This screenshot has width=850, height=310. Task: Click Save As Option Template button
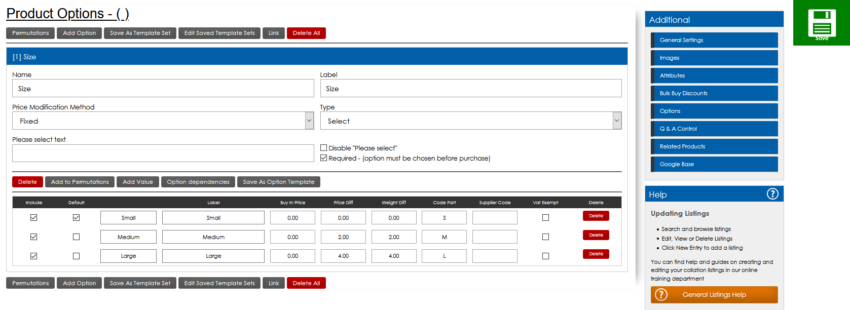coord(278,182)
